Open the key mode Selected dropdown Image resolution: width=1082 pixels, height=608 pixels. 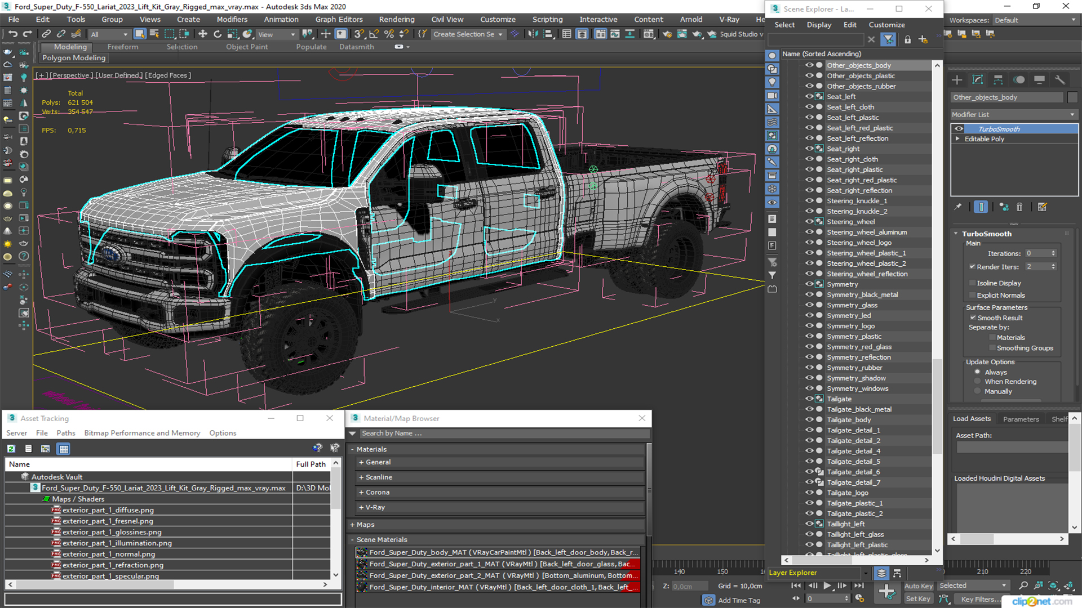pyautogui.click(x=973, y=585)
